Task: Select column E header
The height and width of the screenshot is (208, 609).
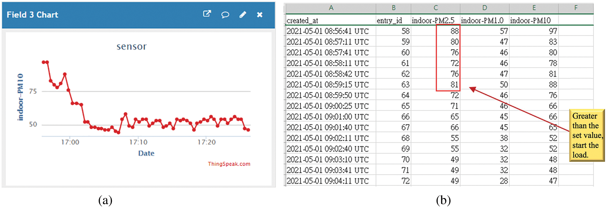Action: point(534,8)
